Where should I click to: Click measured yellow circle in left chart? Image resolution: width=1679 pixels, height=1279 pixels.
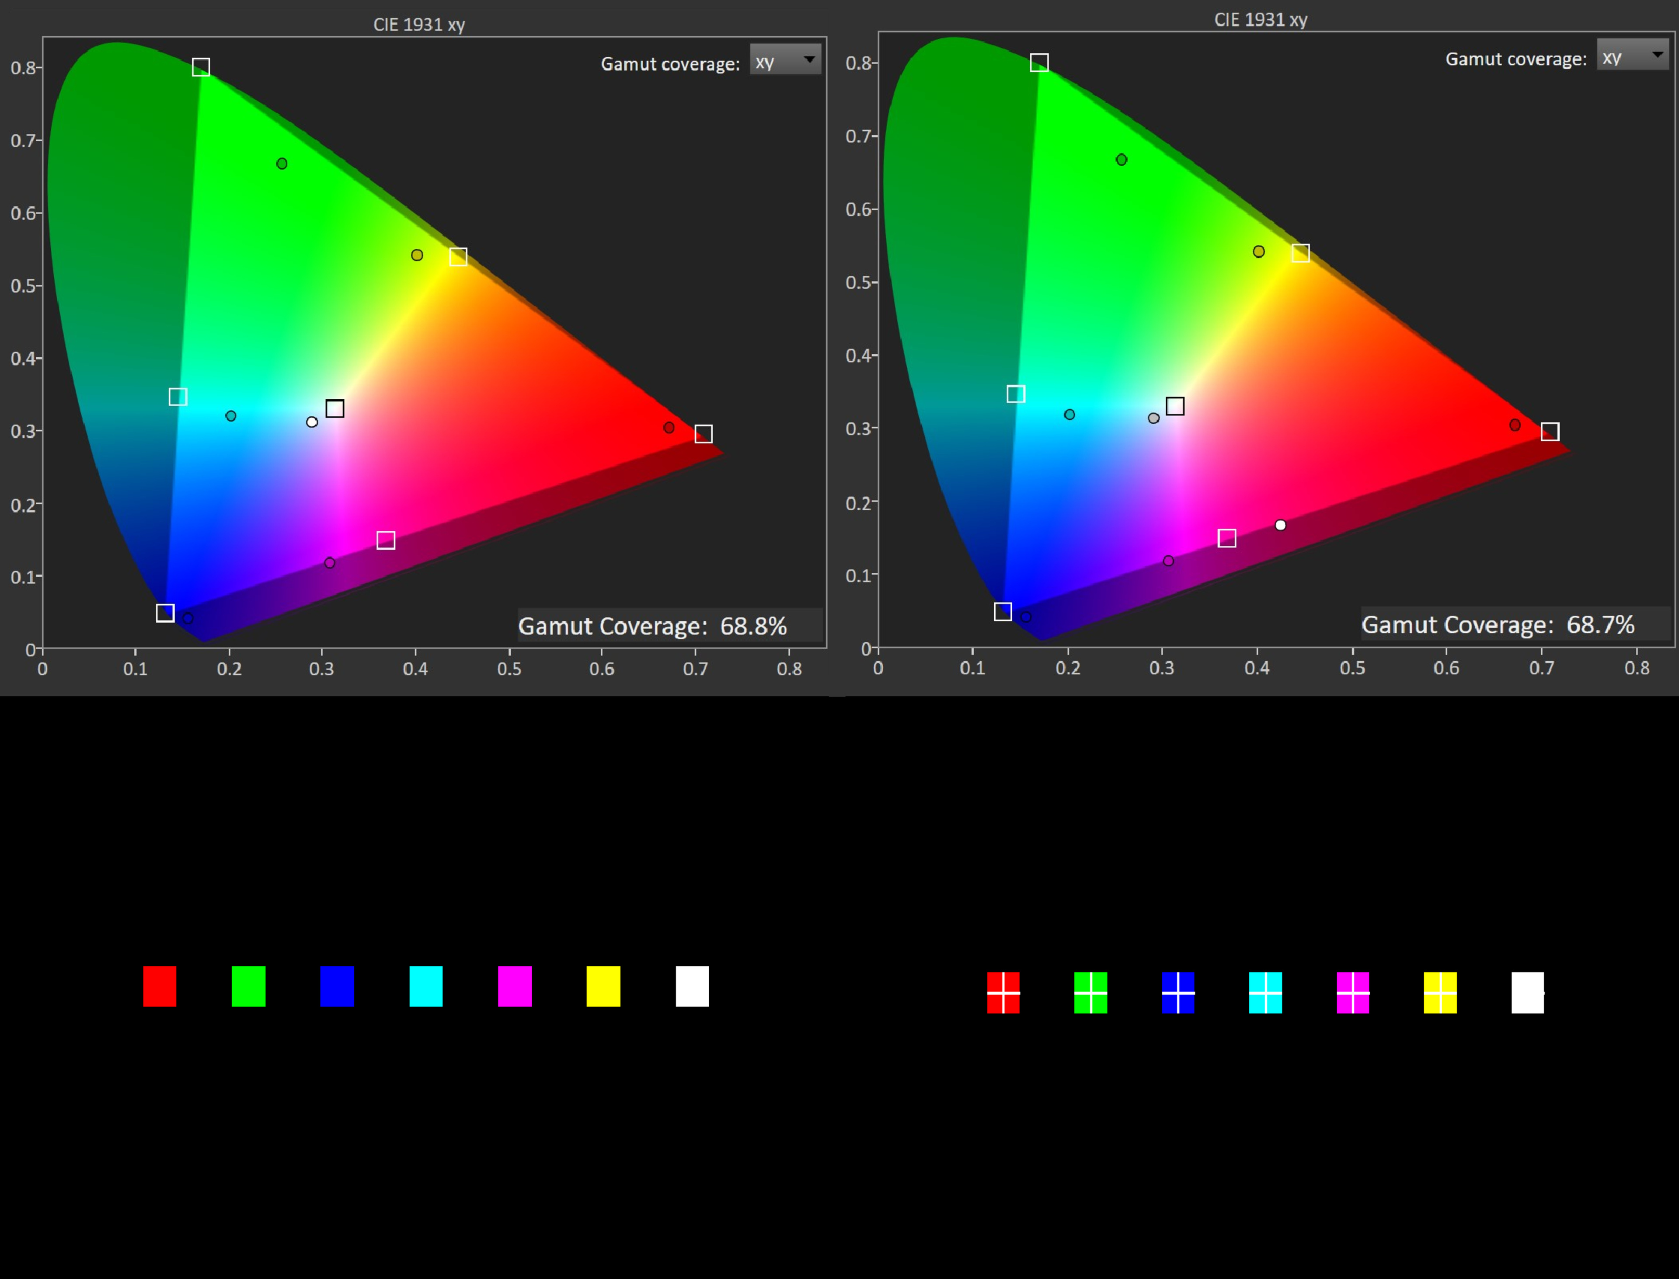(x=417, y=255)
